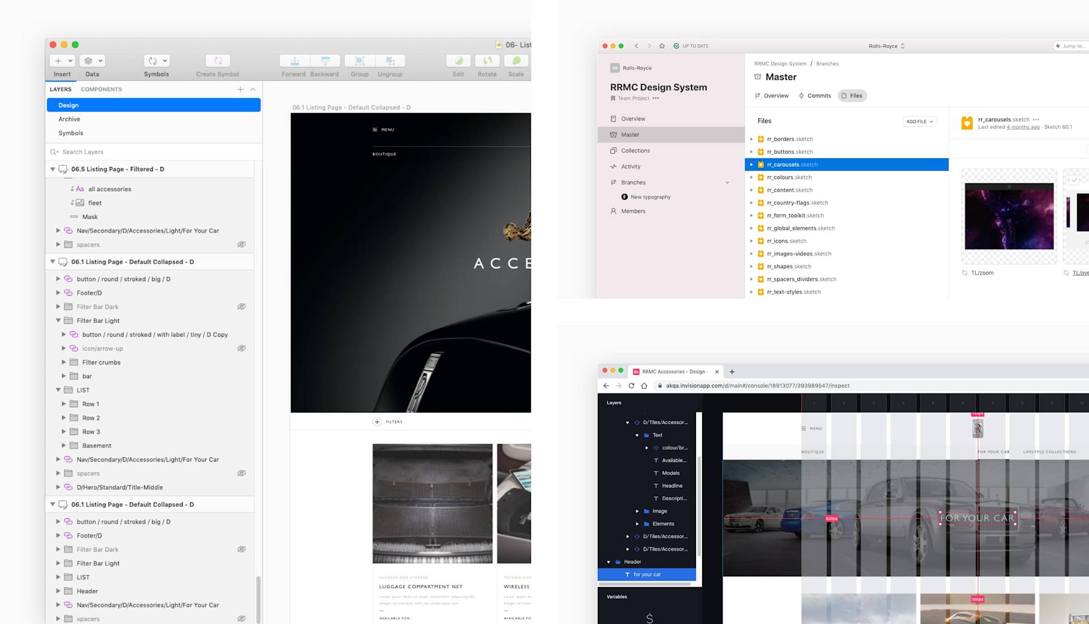This screenshot has height=624, width=1089.
Task: Click the Sketch layers panel scrollbar
Action: pyautogui.click(x=259, y=599)
